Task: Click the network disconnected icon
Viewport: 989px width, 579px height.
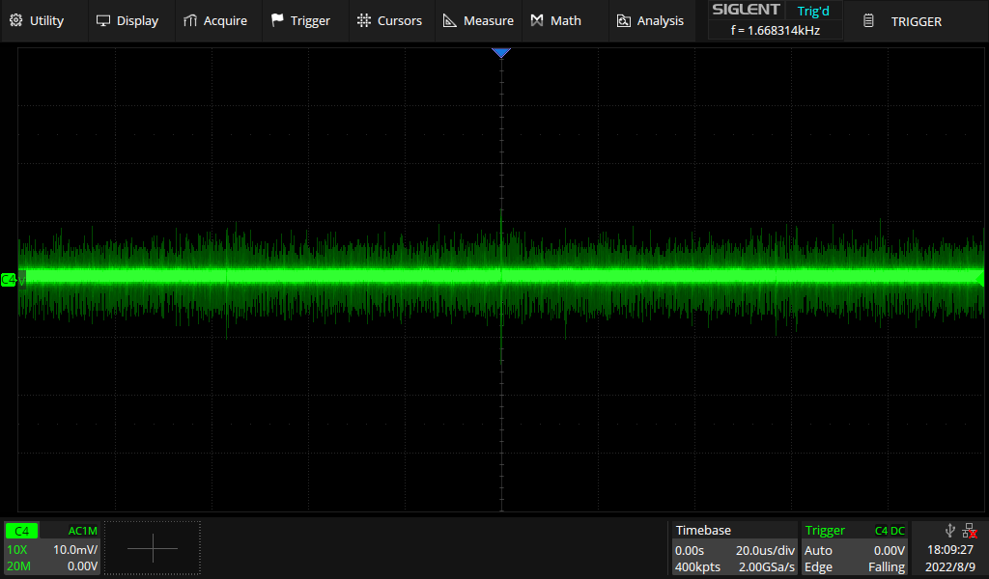Action: click(x=970, y=531)
